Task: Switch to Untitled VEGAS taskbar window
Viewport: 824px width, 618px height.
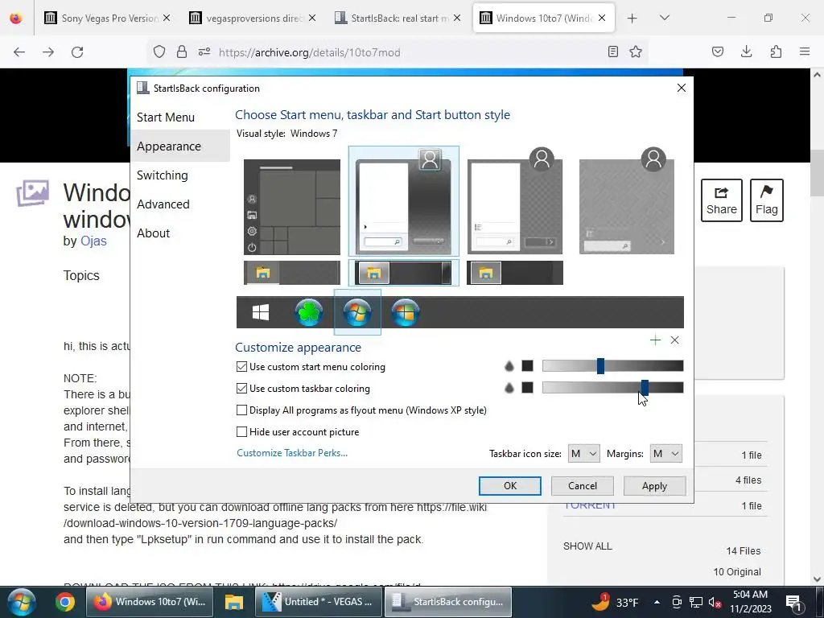Action: point(319,602)
